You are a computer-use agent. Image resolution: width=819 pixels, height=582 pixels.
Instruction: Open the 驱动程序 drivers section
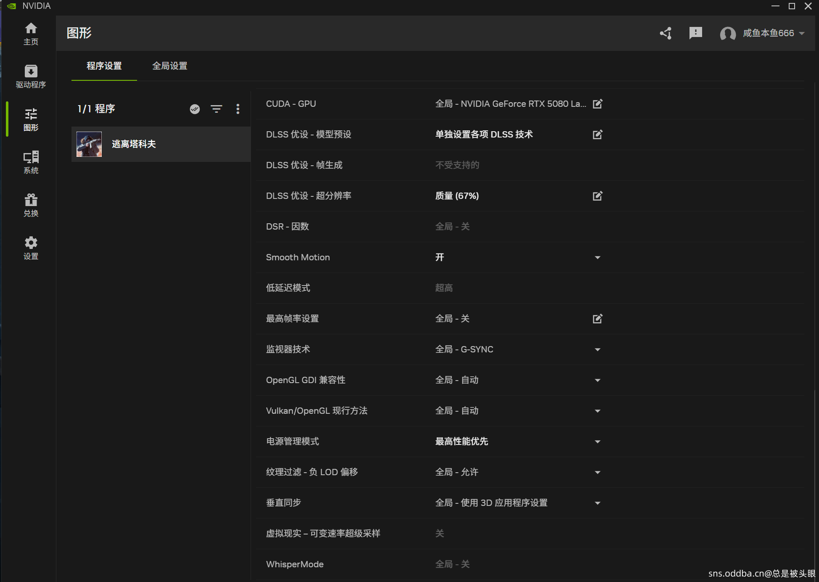31,77
